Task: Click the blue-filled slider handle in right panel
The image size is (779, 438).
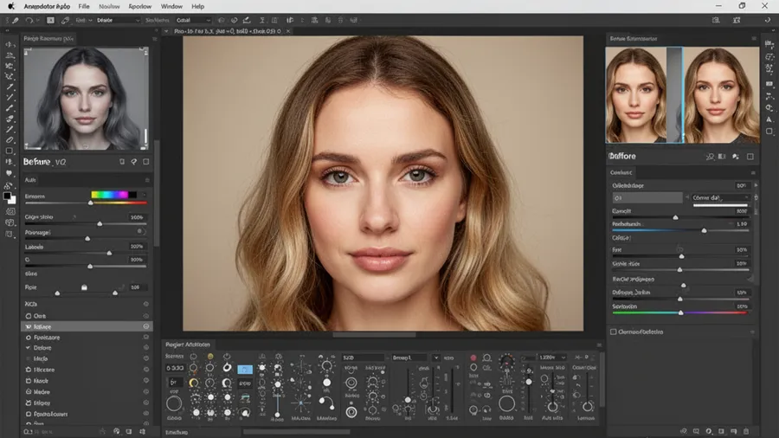Action: click(x=704, y=230)
